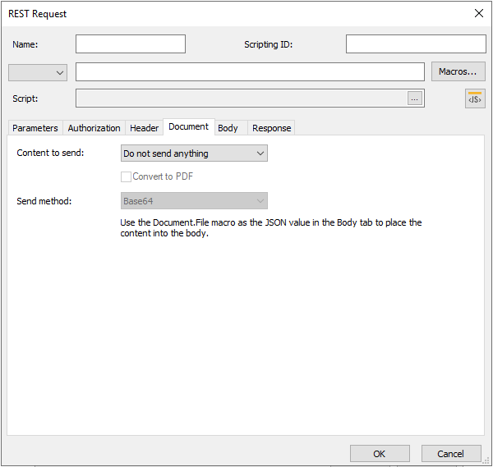The width and height of the screenshot is (493, 467).
Task: Click the URL input field
Action: (x=250, y=71)
